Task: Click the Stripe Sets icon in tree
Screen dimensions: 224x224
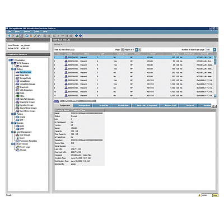Action: click(17, 75)
